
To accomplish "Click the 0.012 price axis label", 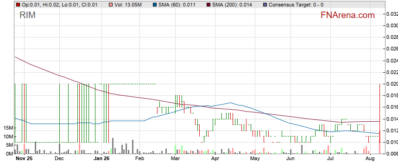I will [x=392, y=131].
